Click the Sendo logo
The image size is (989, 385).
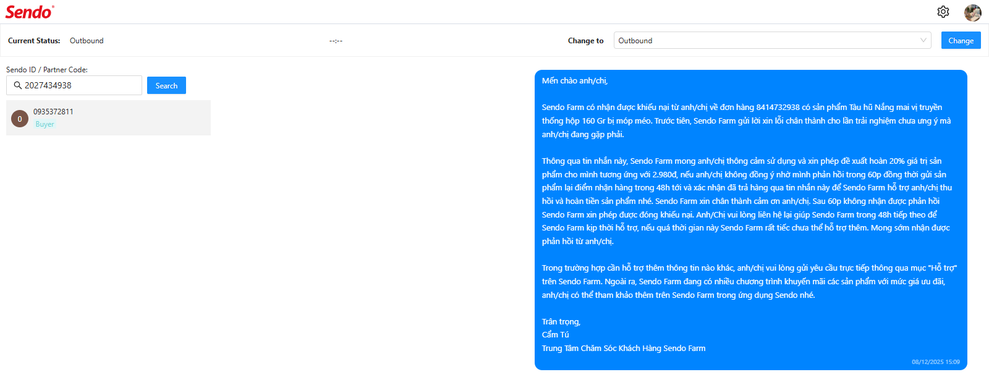30,12
